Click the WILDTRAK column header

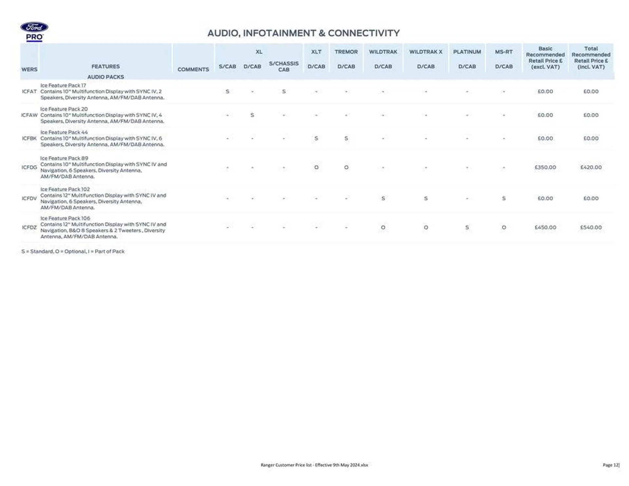[383, 52]
